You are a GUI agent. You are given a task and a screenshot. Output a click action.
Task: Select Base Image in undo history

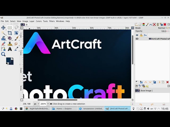(x=152, y=90)
